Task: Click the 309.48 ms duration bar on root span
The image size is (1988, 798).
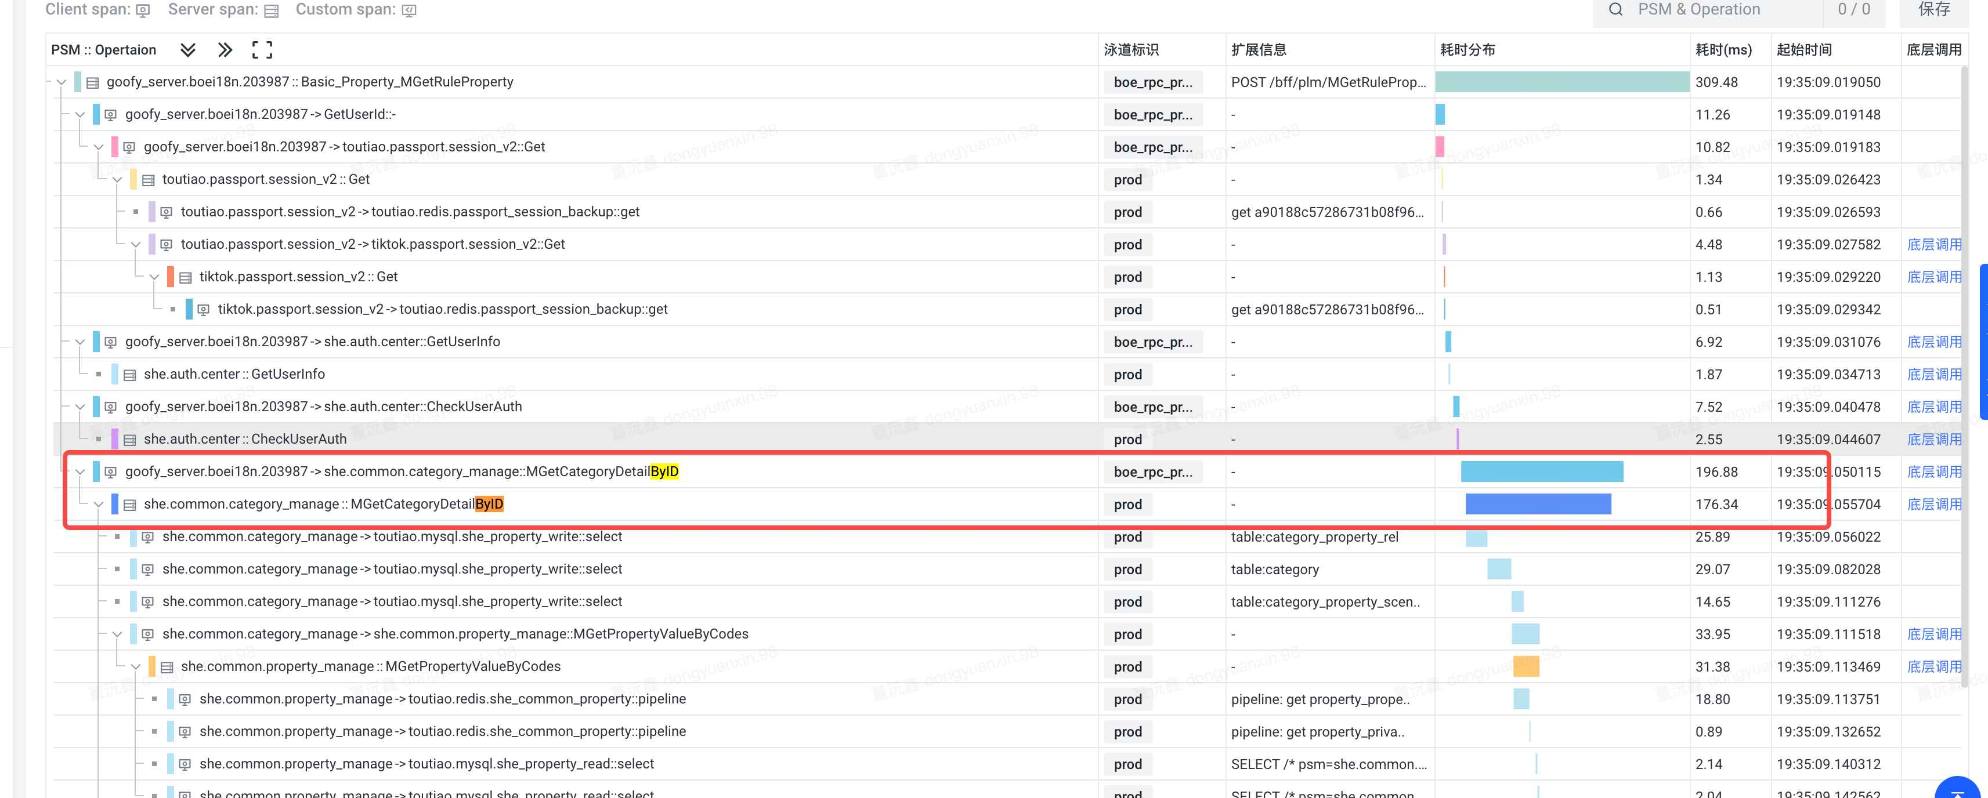Action: pyautogui.click(x=1562, y=82)
